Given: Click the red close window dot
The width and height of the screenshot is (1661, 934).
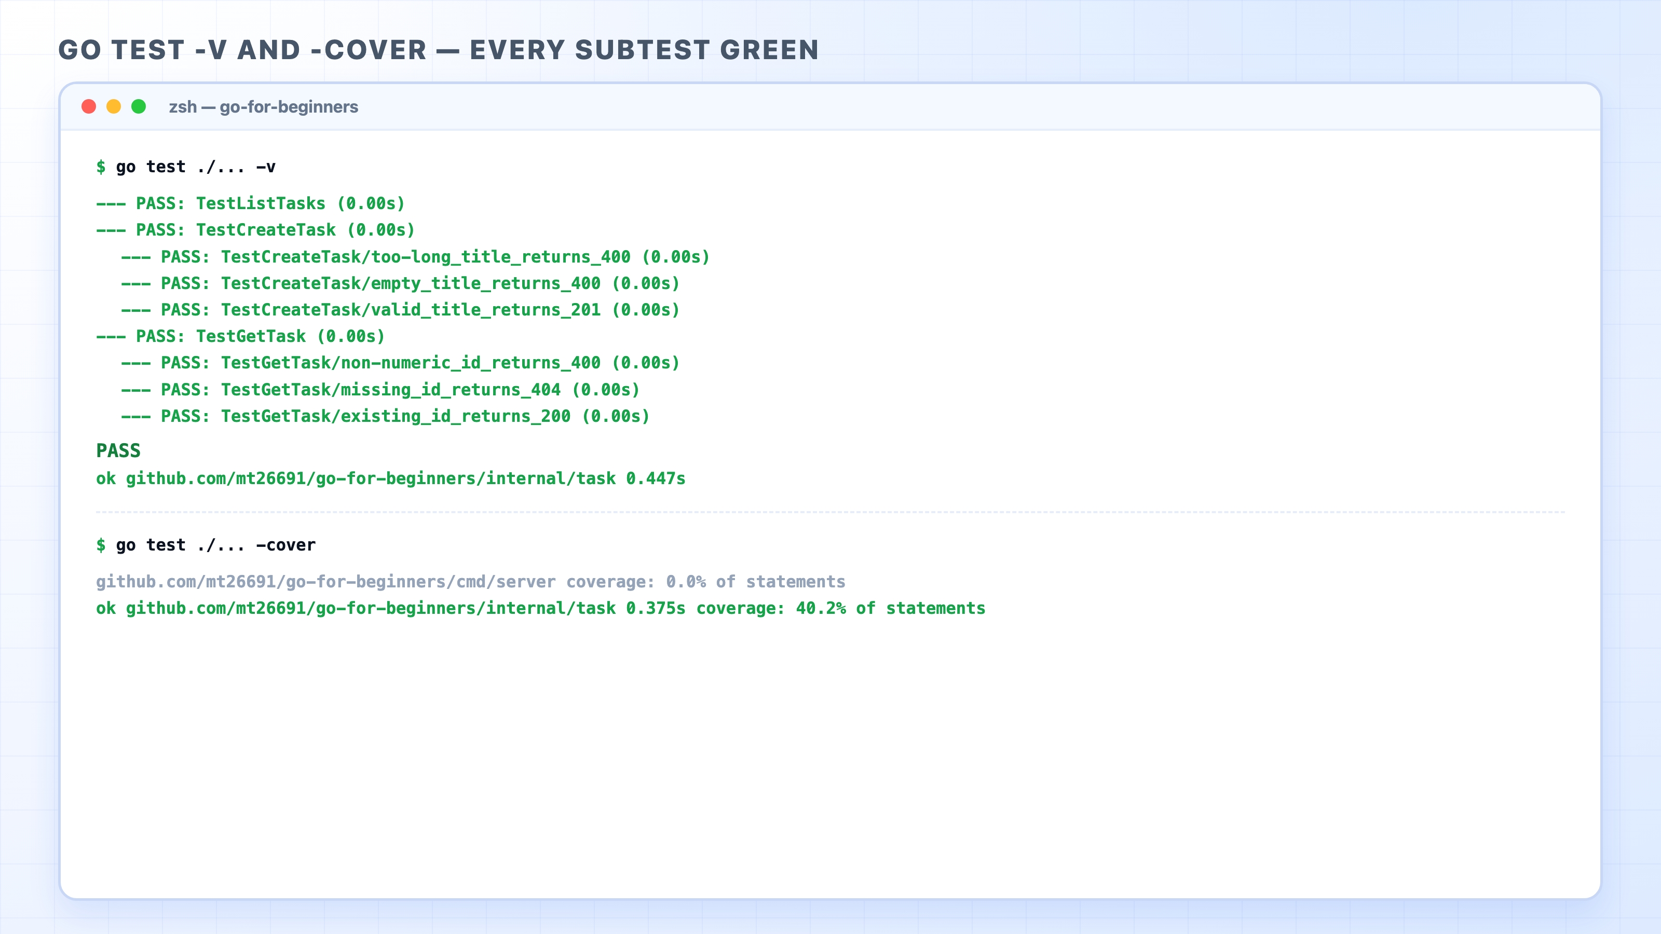Looking at the screenshot, I should pyautogui.click(x=89, y=106).
